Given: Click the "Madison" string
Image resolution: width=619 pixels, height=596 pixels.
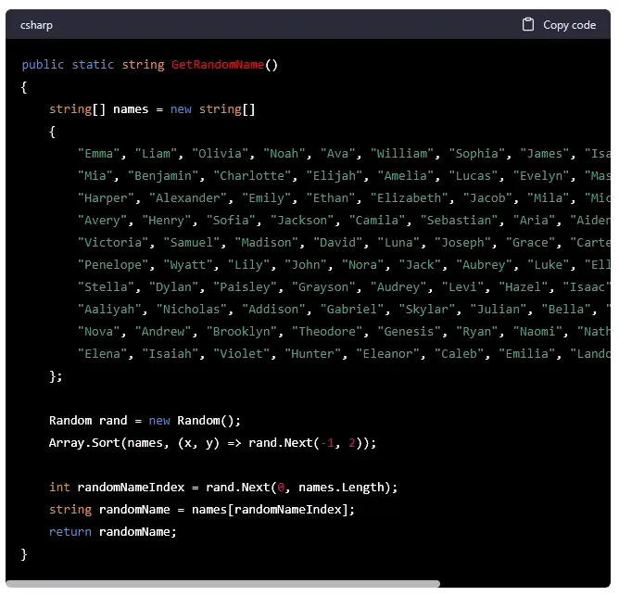Looking at the screenshot, I should [x=267, y=242].
